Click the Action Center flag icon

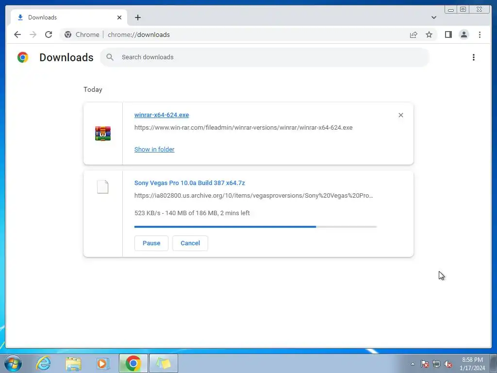coord(424,364)
